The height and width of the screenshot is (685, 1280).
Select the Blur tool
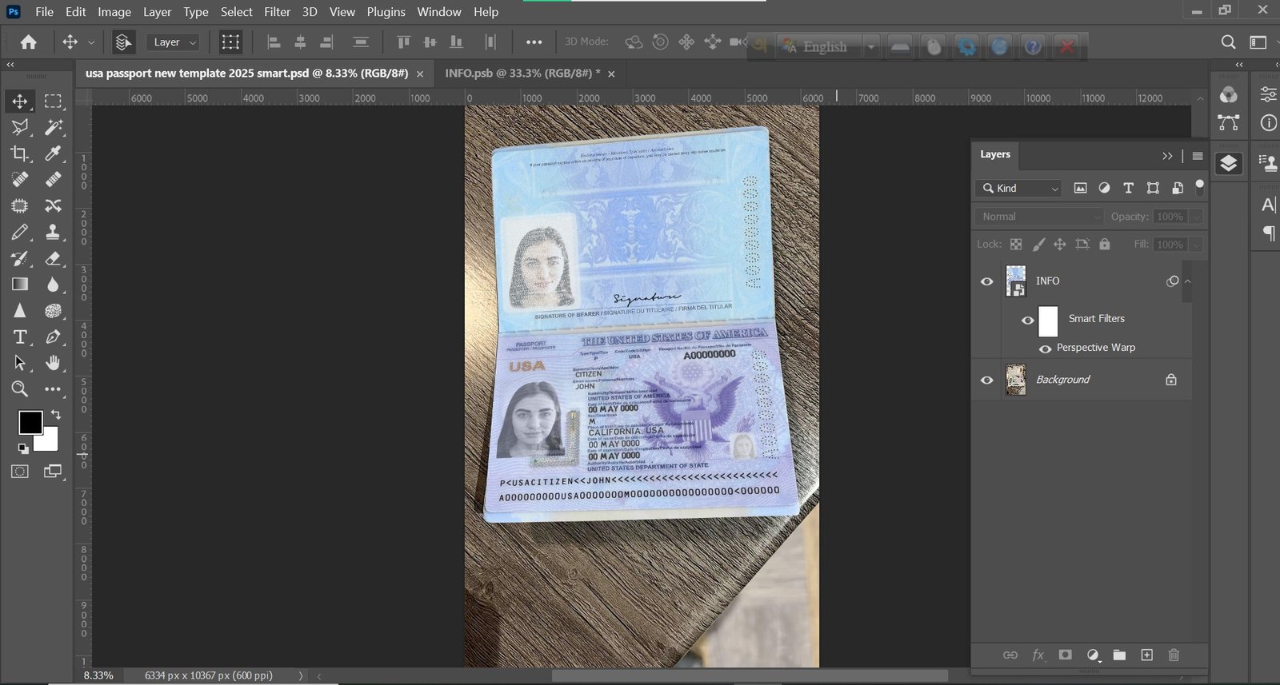click(54, 285)
